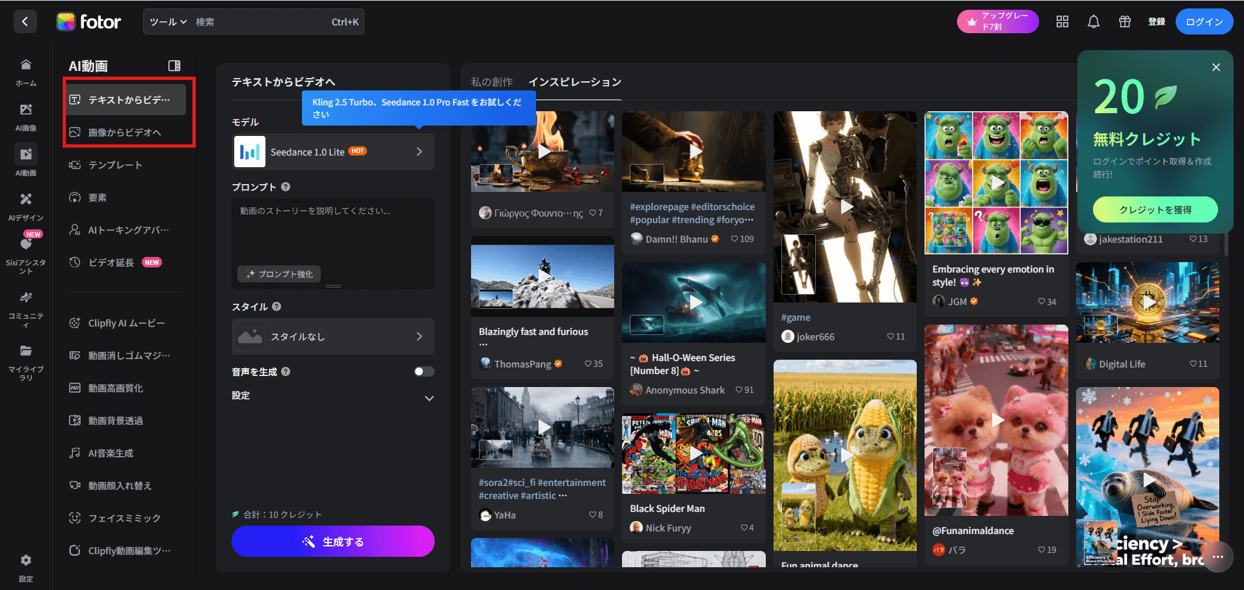Viewport: 1244px width, 590px height.
Task: Click the 生成する button
Action: (x=333, y=541)
